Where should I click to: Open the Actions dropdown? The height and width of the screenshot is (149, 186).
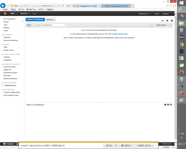click(51, 19)
